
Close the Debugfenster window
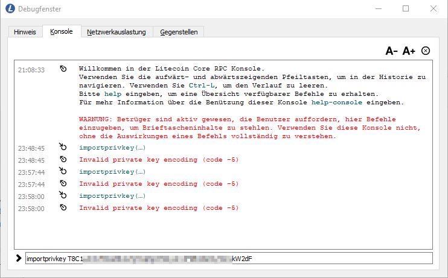(434, 8)
